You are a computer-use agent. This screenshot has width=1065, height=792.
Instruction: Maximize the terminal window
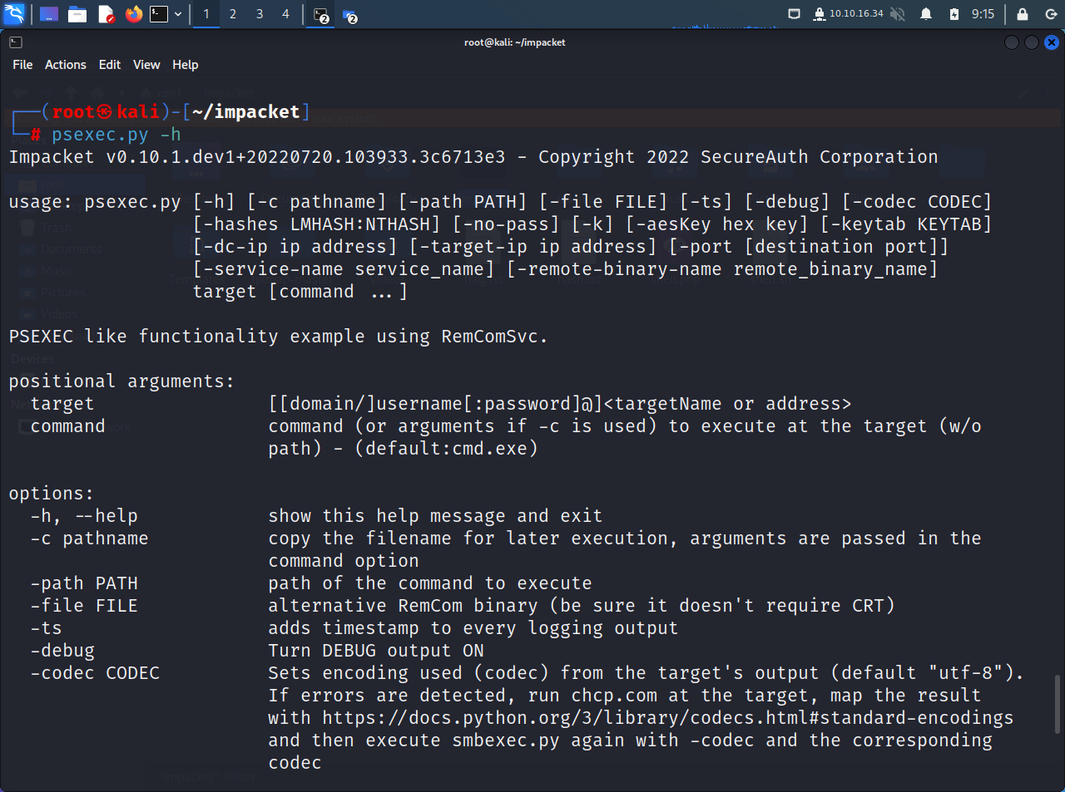[1032, 42]
